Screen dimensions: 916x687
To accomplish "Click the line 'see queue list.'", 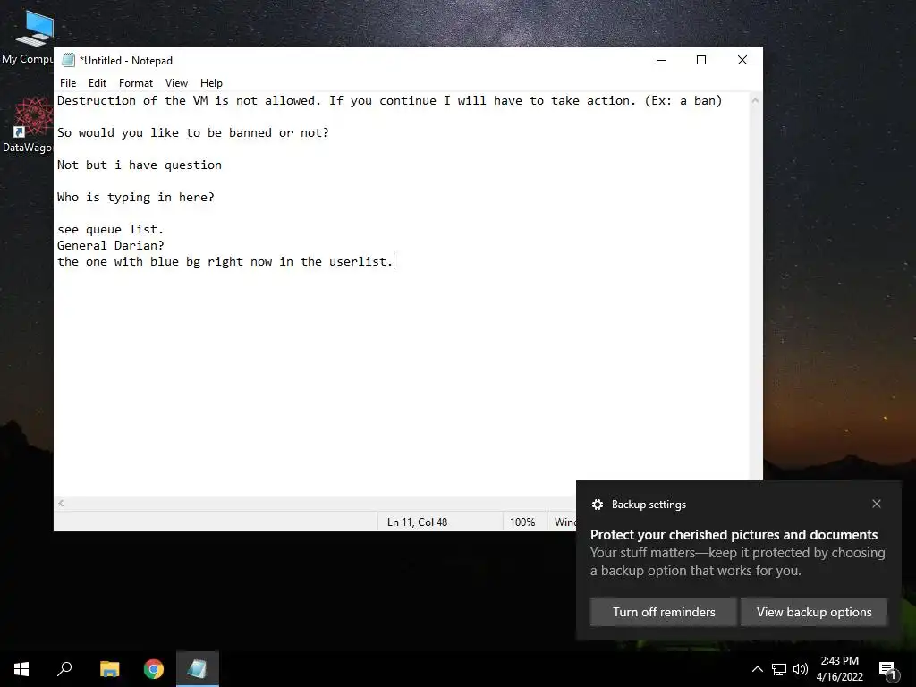I will [x=110, y=230].
